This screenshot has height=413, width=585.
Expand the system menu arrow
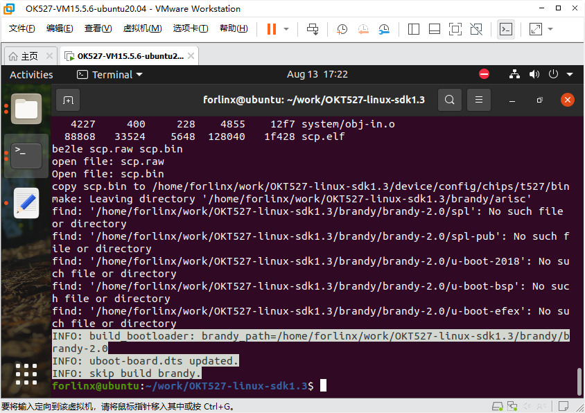(x=570, y=75)
